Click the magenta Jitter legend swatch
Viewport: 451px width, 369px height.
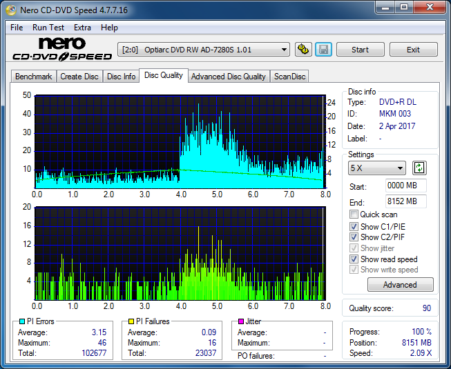241,321
